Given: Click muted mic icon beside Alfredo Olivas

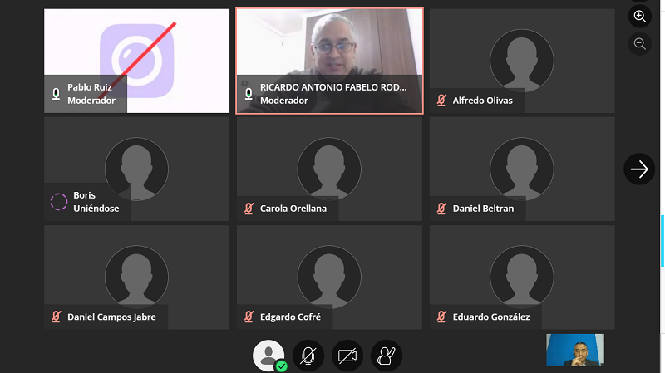Looking at the screenshot, I should [x=441, y=101].
